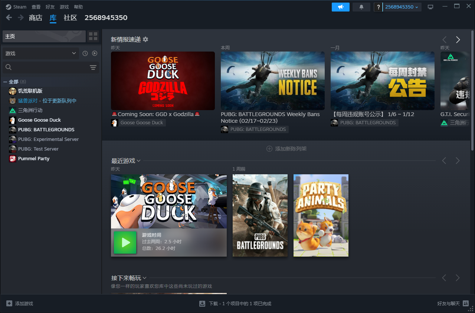Click previous arrow on 最近游戏 shelf
The image size is (475, 313).
coord(444,161)
